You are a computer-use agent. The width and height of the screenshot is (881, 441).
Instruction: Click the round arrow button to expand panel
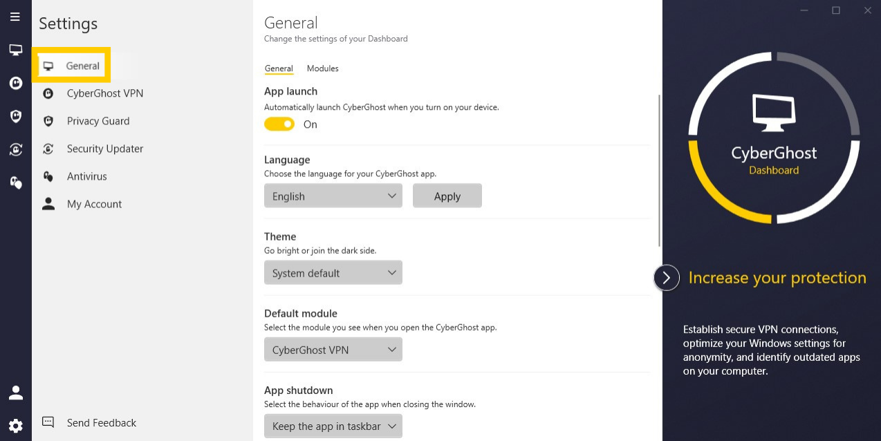point(667,278)
